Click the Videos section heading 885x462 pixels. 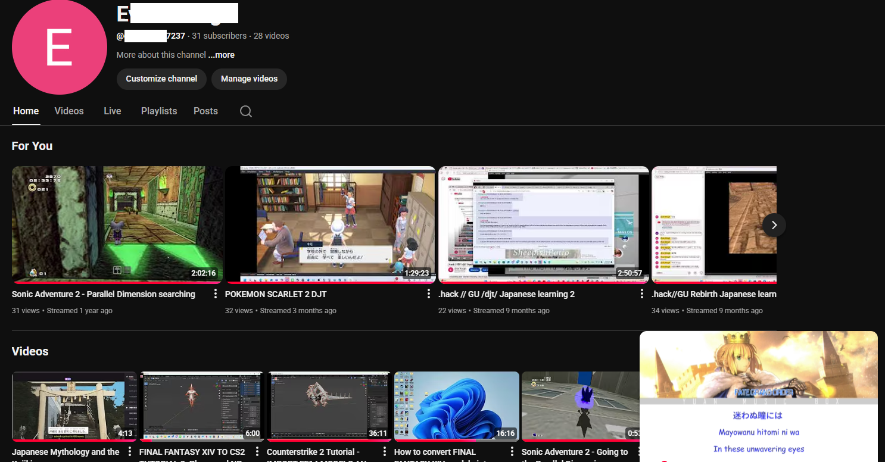pyautogui.click(x=30, y=351)
